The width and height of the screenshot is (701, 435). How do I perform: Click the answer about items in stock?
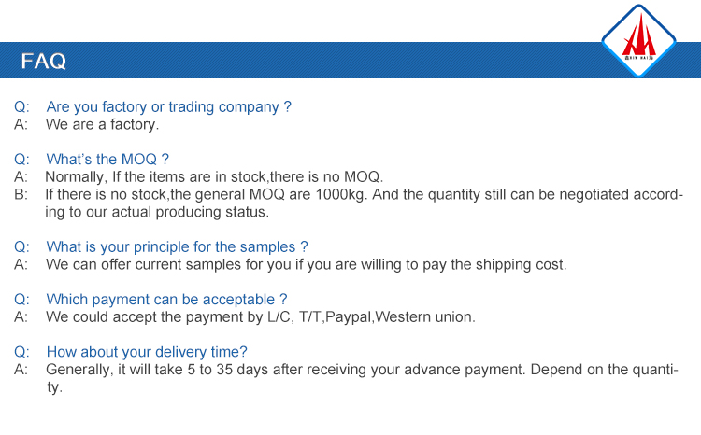pos(214,176)
